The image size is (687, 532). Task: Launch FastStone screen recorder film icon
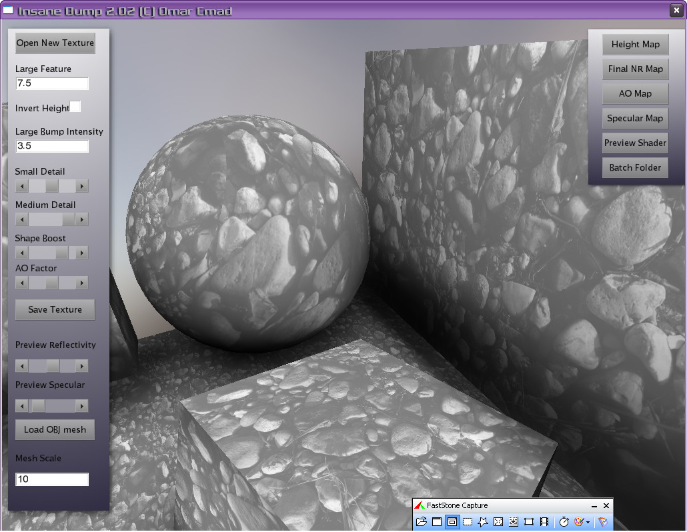click(544, 521)
